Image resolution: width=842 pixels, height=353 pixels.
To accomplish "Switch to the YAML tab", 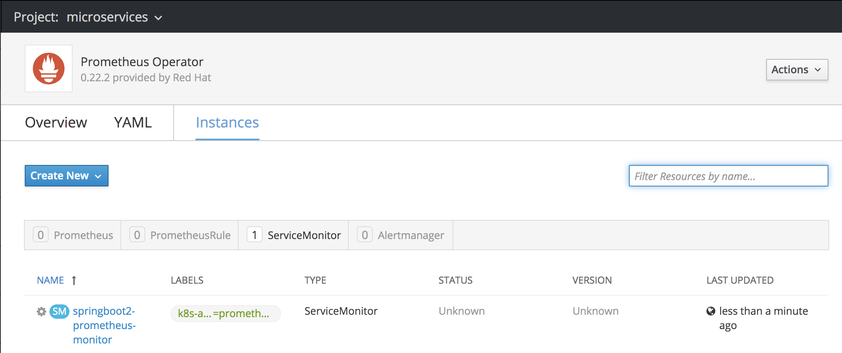I will [x=133, y=122].
